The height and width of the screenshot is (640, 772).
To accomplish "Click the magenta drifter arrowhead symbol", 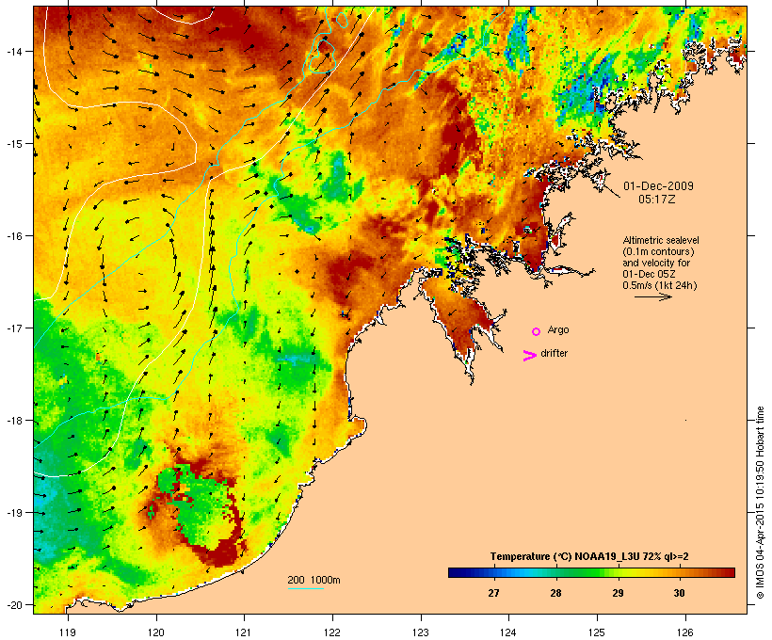I will [530, 356].
